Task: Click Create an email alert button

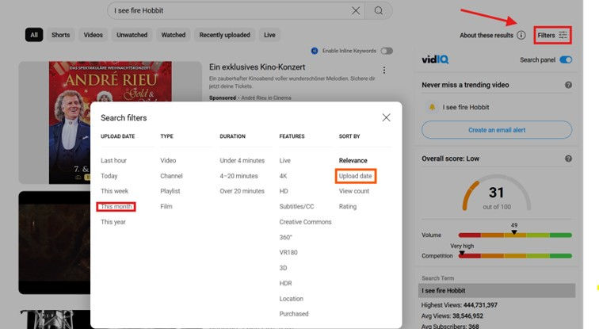Action: (x=497, y=130)
